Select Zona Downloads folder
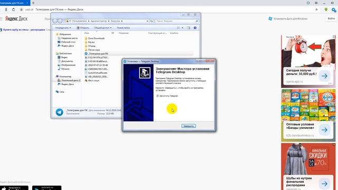This screenshot has height=190, width=338. point(95,39)
